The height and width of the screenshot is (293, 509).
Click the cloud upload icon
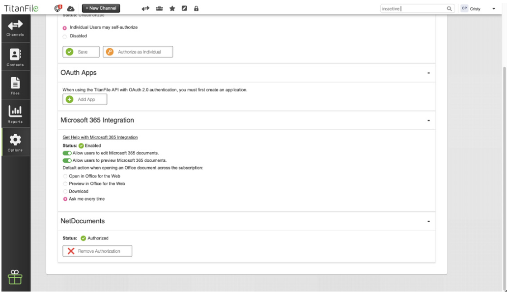click(x=70, y=9)
